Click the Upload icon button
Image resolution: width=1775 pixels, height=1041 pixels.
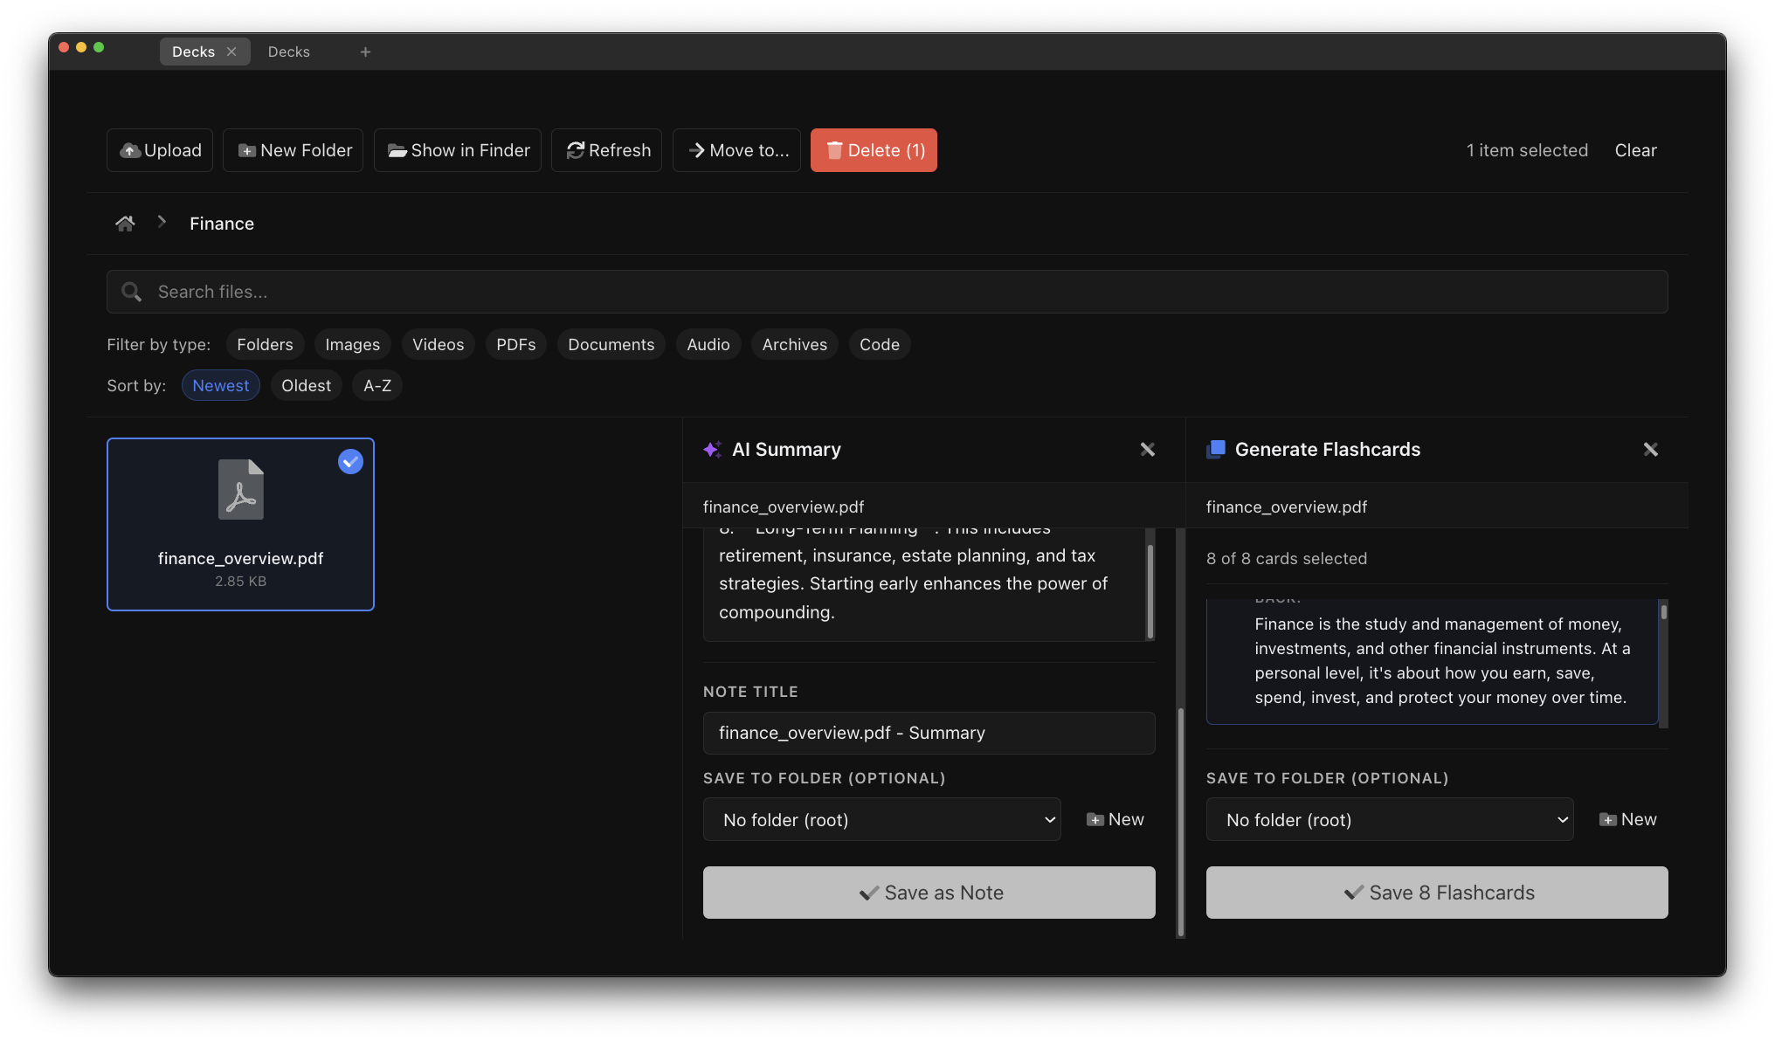[x=131, y=149]
